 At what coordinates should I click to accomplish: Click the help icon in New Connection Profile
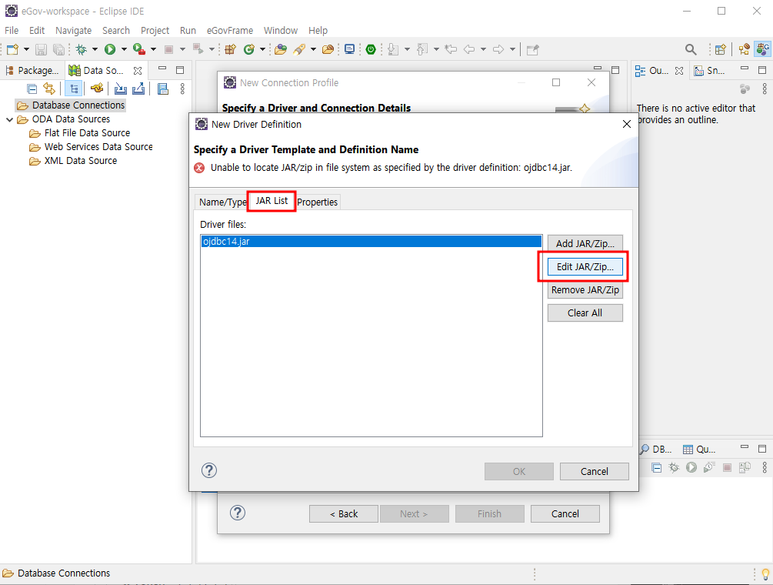coord(238,513)
